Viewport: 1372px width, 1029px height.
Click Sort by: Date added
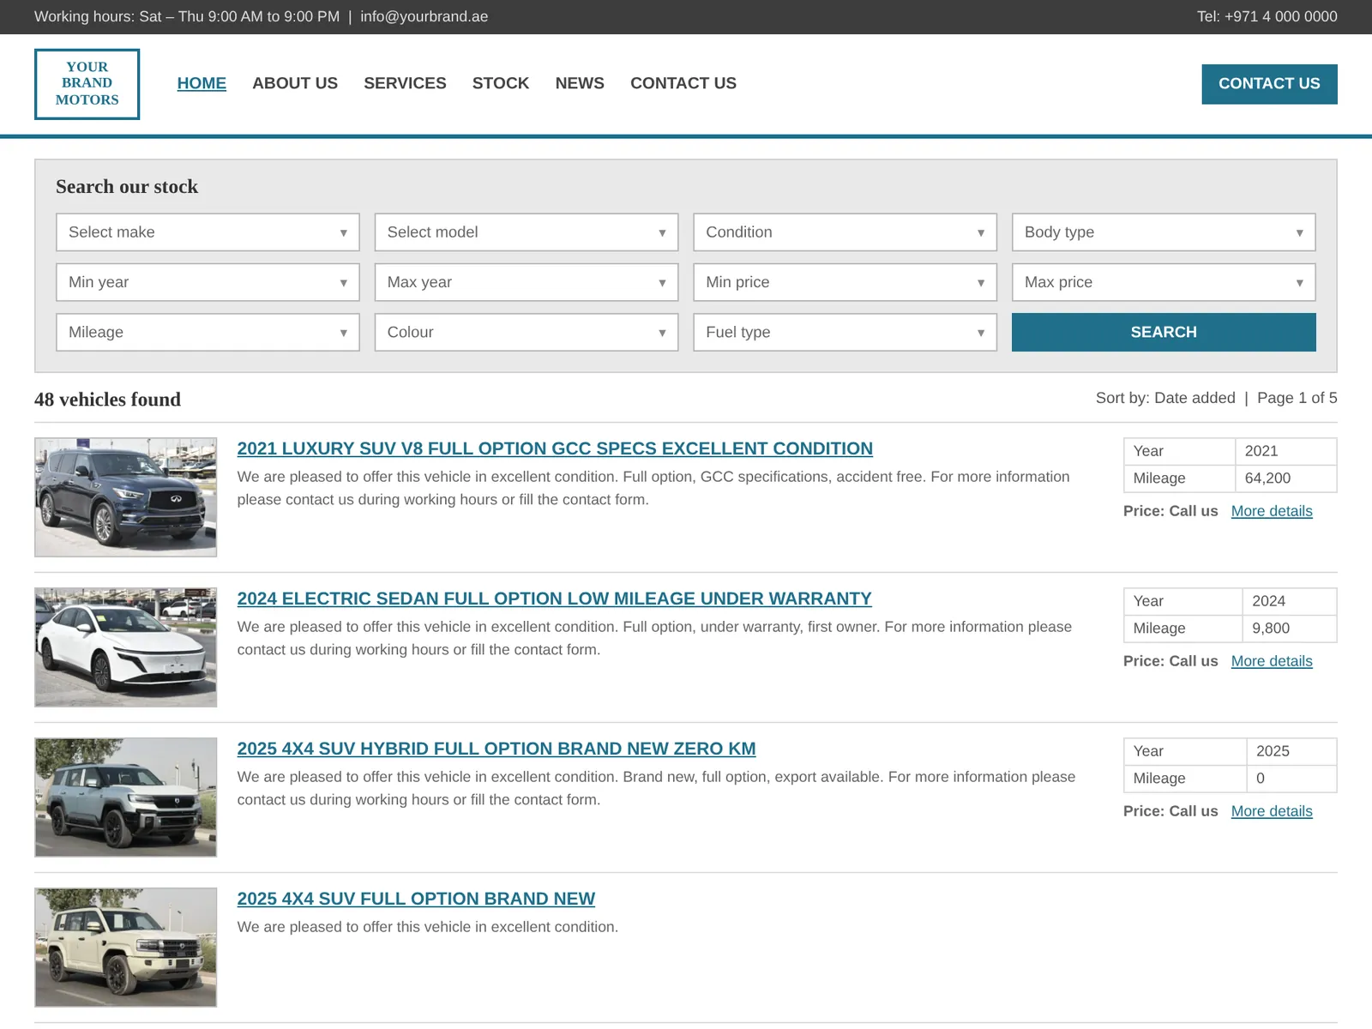(1165, 398)
